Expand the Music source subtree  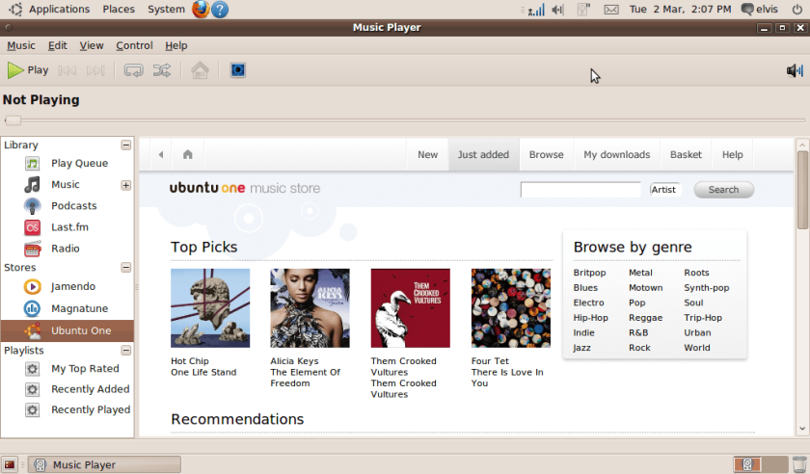126,185
